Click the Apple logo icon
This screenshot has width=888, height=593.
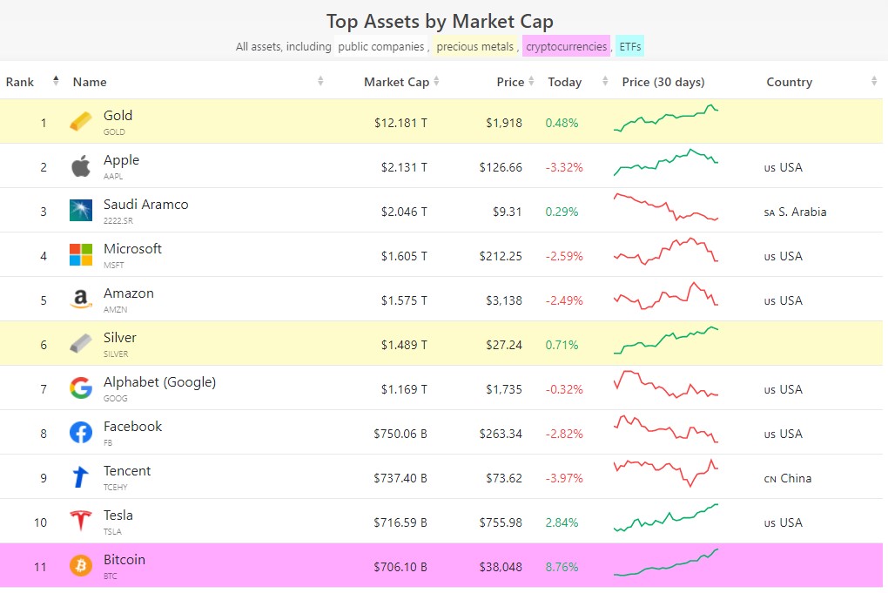click(80, 166)
